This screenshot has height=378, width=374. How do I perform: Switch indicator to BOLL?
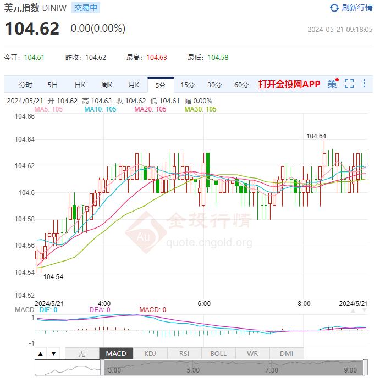pyautogui.click(x=218, y=353)
